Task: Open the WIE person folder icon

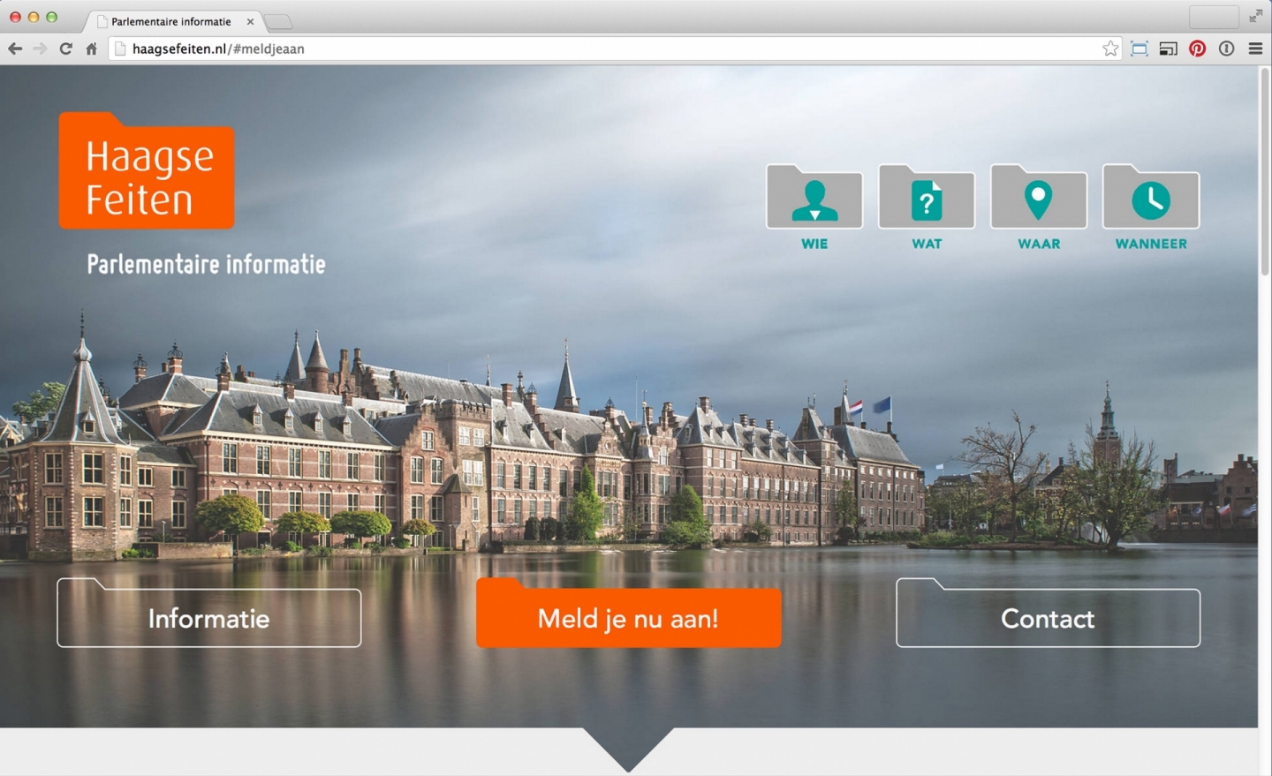Action: click(x=814, y=200)
